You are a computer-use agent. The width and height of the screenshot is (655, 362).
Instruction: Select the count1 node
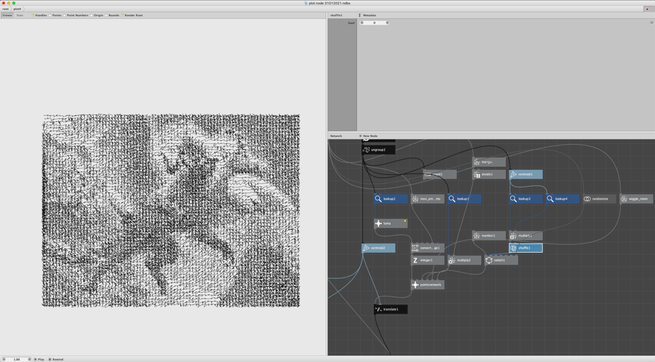(440, 174)
